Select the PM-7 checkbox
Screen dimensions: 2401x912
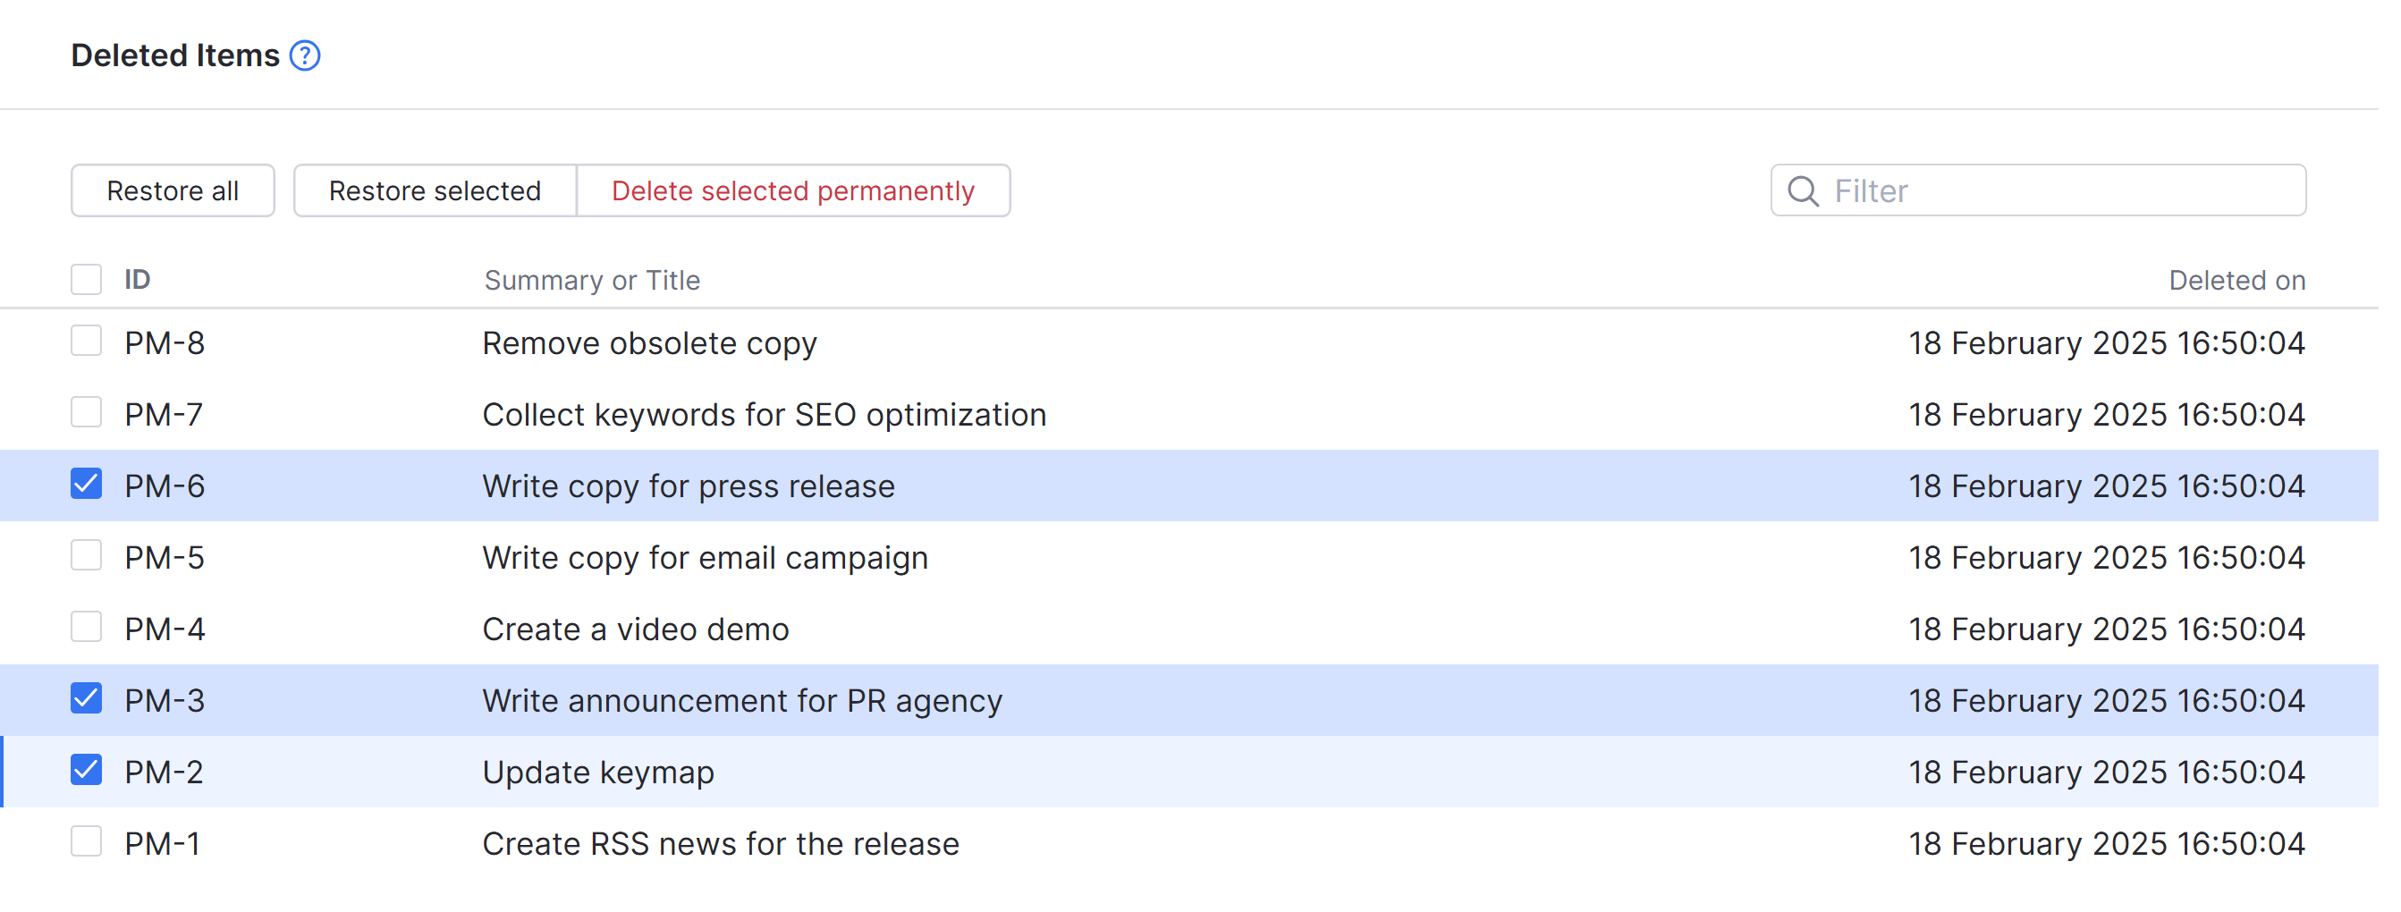[x=87, y=414]
